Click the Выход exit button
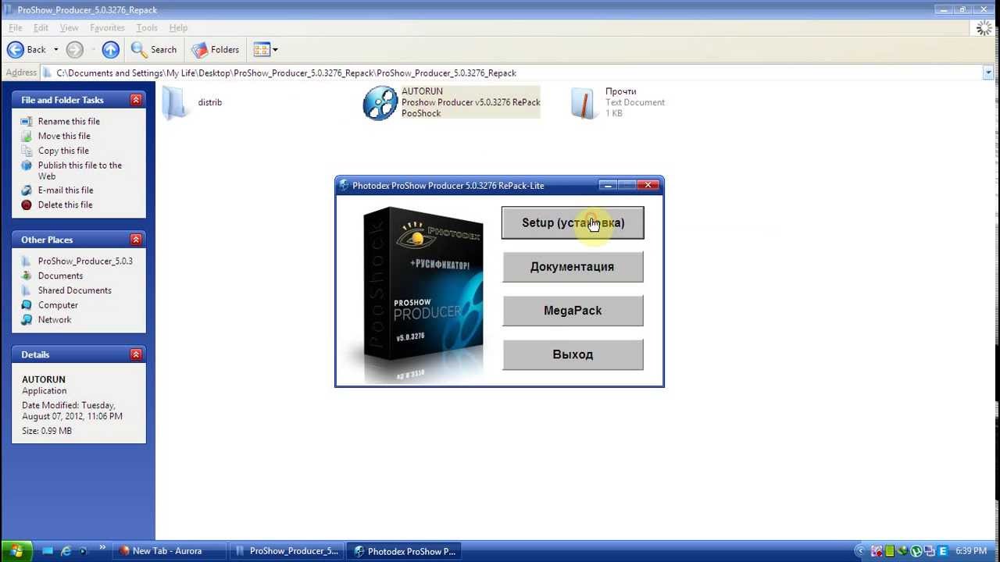Screen dimensions: 1000x562 pyautogui.click(x=573, y=354)
